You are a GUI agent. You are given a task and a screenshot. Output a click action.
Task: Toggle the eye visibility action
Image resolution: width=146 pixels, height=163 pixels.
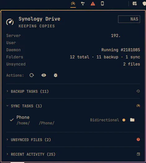click(44, 75)
